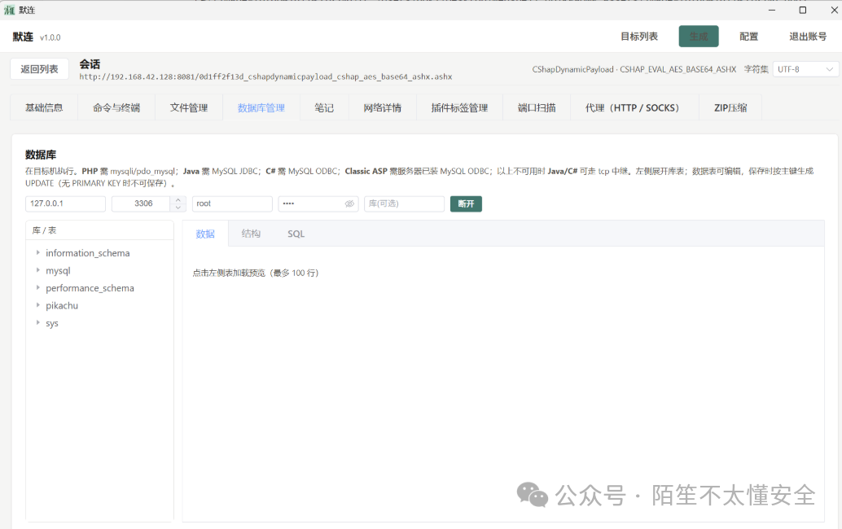
Task: Click the 3306 port input field
Action: click(x=143, y=204)
